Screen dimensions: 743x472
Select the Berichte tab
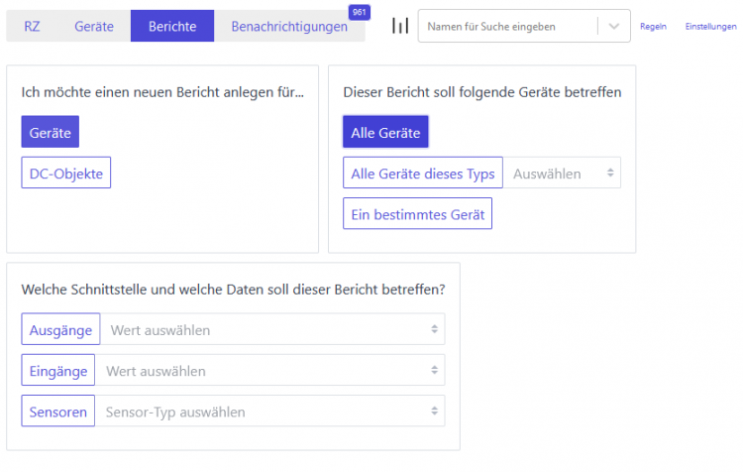[172, 26]
